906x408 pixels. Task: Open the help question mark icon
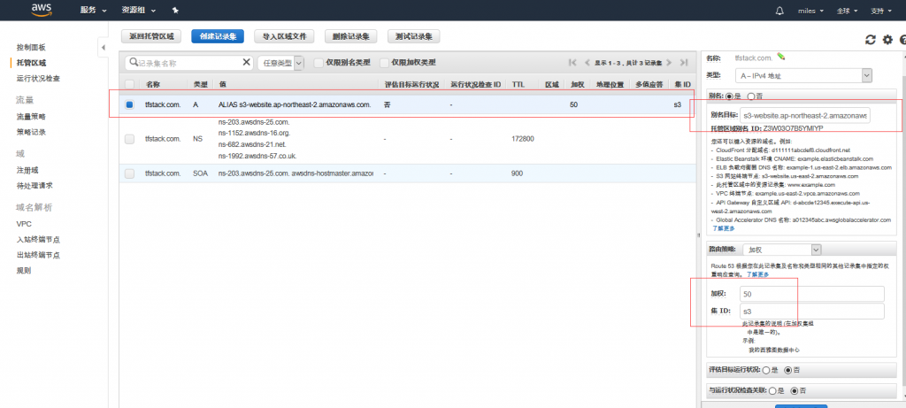(902, 39)
